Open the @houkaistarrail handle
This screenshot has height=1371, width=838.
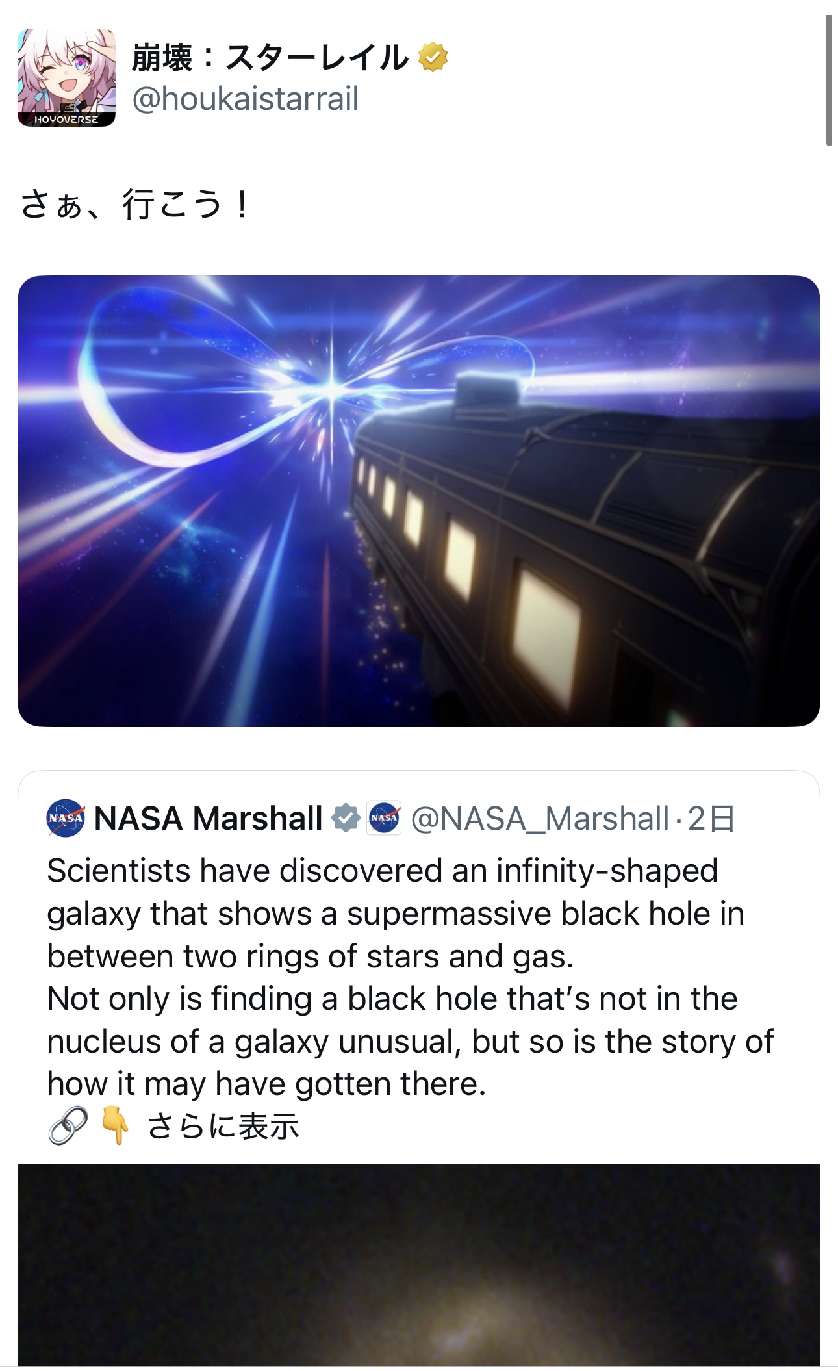(245, 99)
